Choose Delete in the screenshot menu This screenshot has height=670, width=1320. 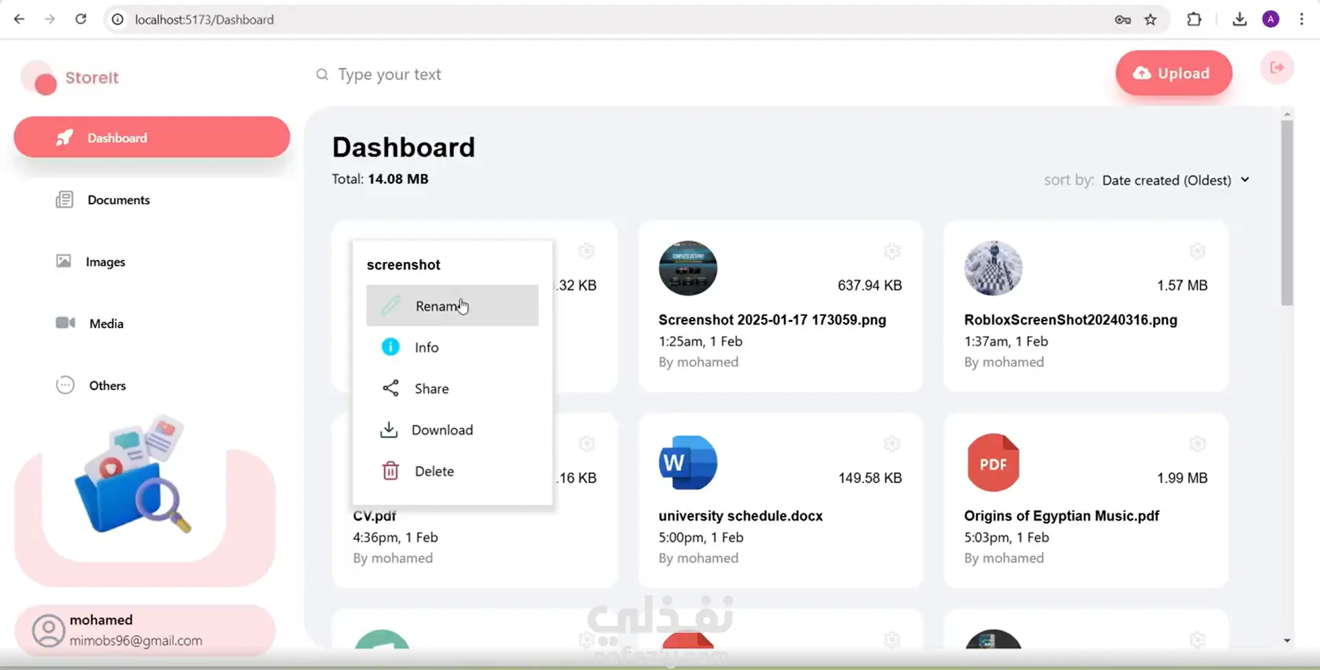(x=452, y=471)
